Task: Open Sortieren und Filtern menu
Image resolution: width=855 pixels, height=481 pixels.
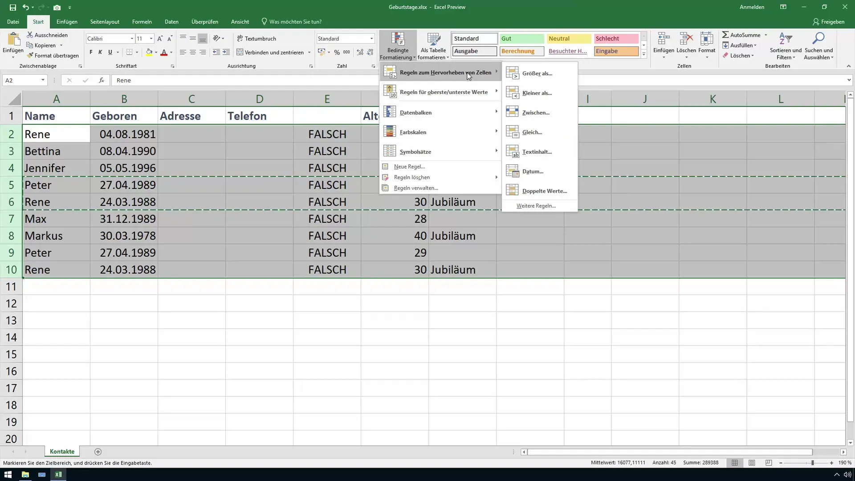Action: 786,45
